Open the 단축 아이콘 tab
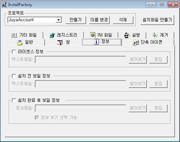180x142 pixels. [x=148, y=42]
